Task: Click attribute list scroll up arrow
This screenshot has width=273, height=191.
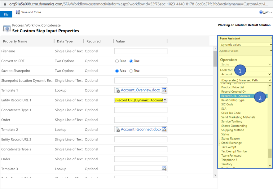Action: click(270, 85)
